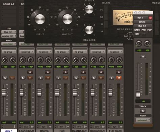160x132 pixels.
Task: Open the Analog 1-2 output selector on Aux 1
Action: pyautogui.click(x=9, y=36)
